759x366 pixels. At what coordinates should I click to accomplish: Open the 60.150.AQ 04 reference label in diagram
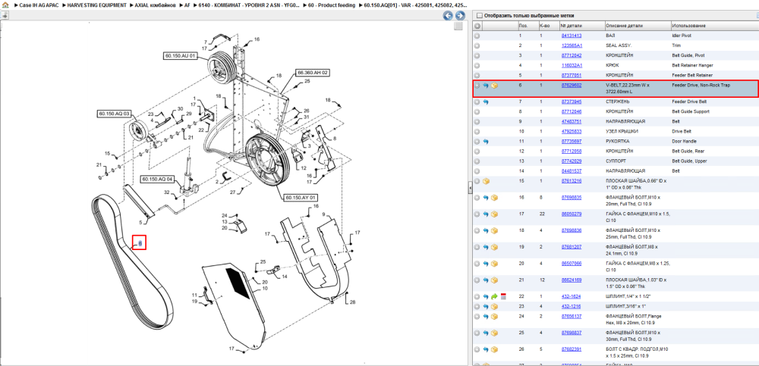[x=157, y=179]
